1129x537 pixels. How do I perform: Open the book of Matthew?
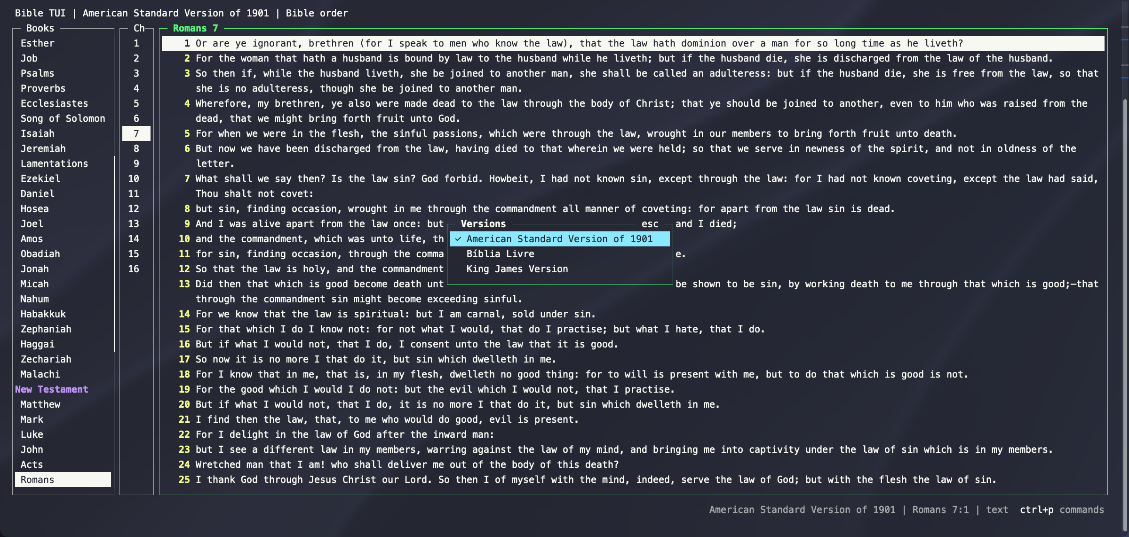coord(63,404)
